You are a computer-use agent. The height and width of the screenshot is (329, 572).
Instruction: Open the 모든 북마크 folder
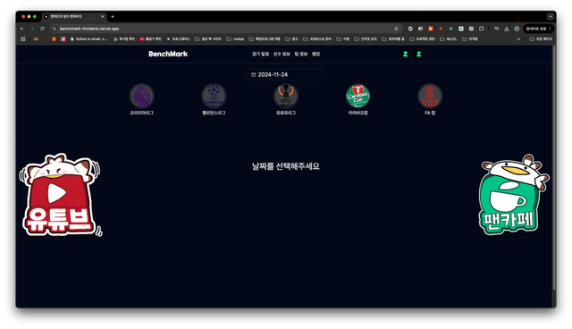541,39
